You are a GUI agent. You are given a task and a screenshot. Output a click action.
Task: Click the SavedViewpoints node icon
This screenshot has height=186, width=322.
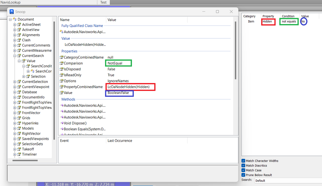point(19,139)
